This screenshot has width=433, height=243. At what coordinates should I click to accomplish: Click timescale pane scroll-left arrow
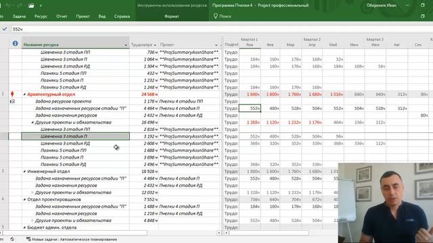(227, 233)
